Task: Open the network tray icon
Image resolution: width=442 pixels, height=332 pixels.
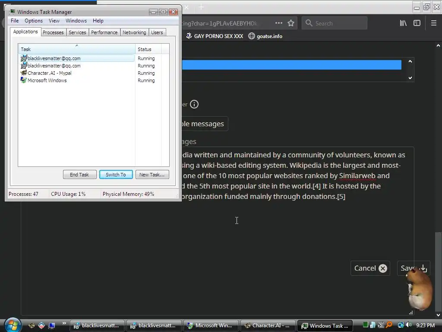Action: (401, 325)
